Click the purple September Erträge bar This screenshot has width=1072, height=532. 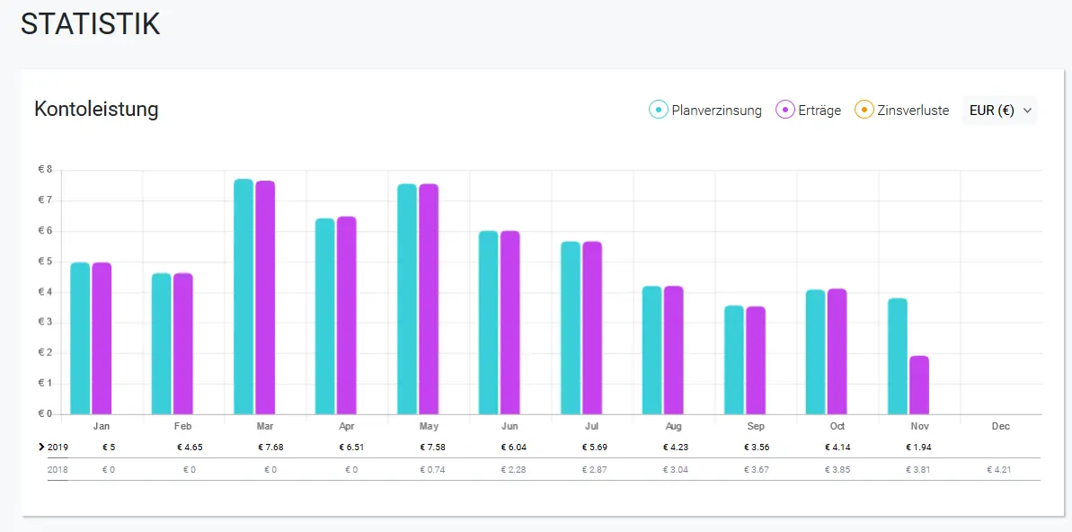click(x=756, y=360)
